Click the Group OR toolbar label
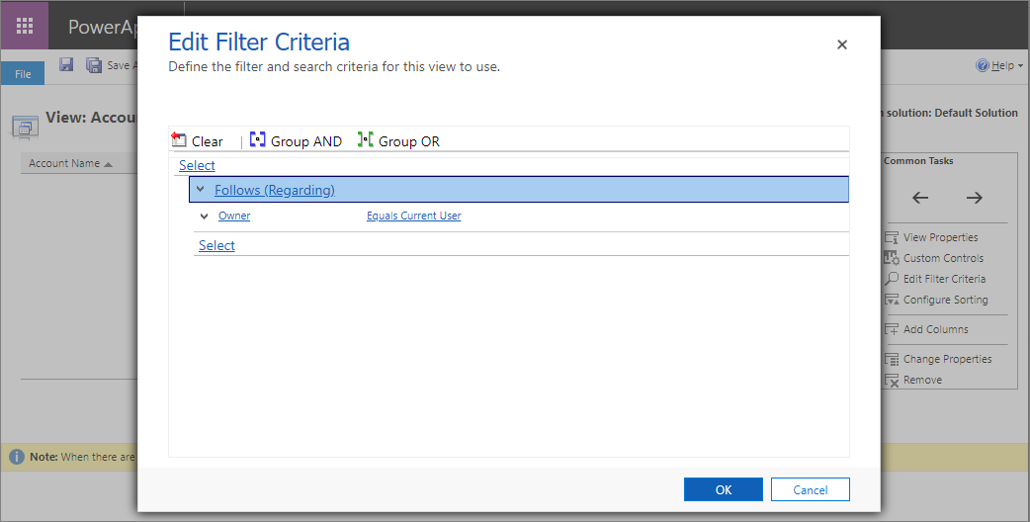The width and height of the screenshot is (1030, 522). [409, 141]
